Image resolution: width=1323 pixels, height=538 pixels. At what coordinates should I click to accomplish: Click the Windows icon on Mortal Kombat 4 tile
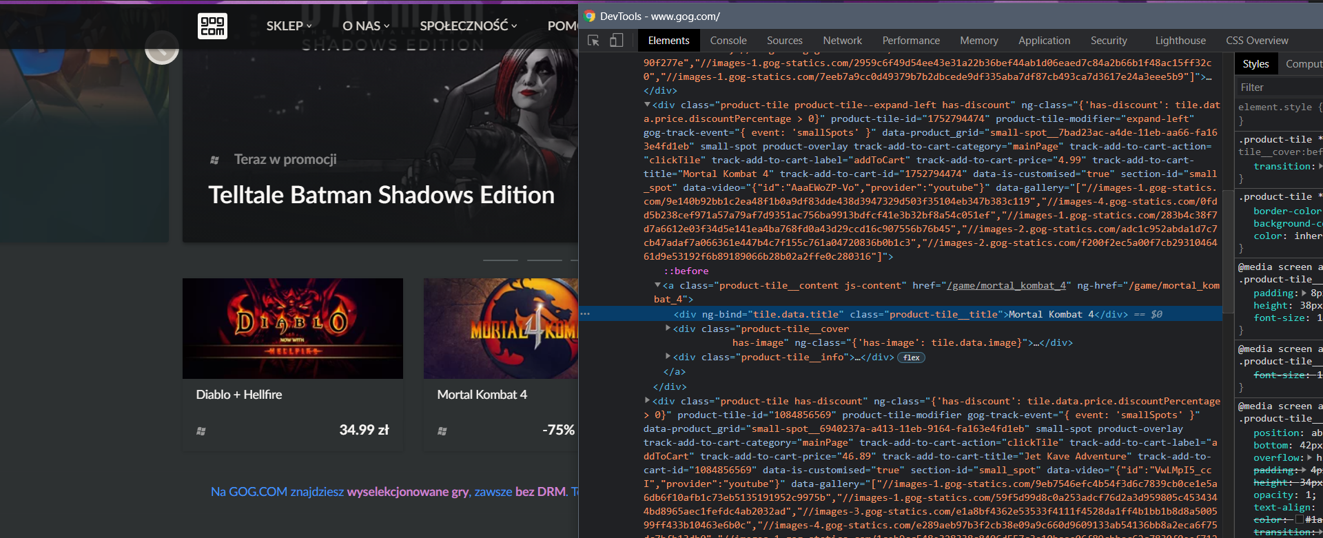pyautogui.click(x=442, y=431)
